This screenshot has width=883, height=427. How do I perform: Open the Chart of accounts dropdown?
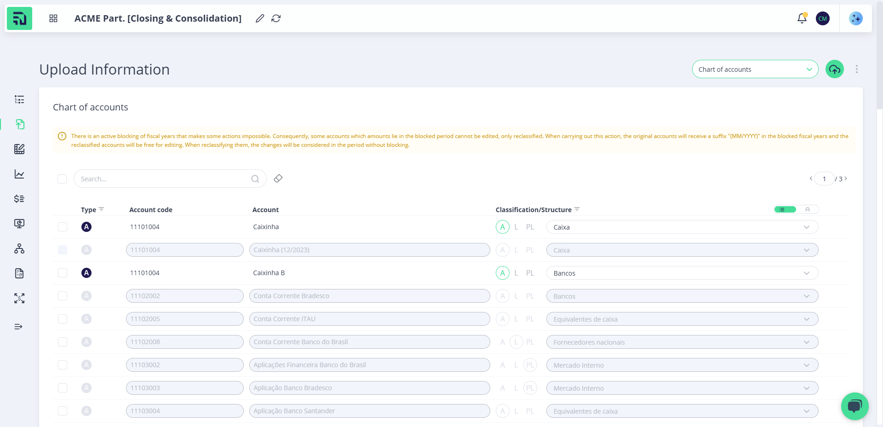(755, 69)
